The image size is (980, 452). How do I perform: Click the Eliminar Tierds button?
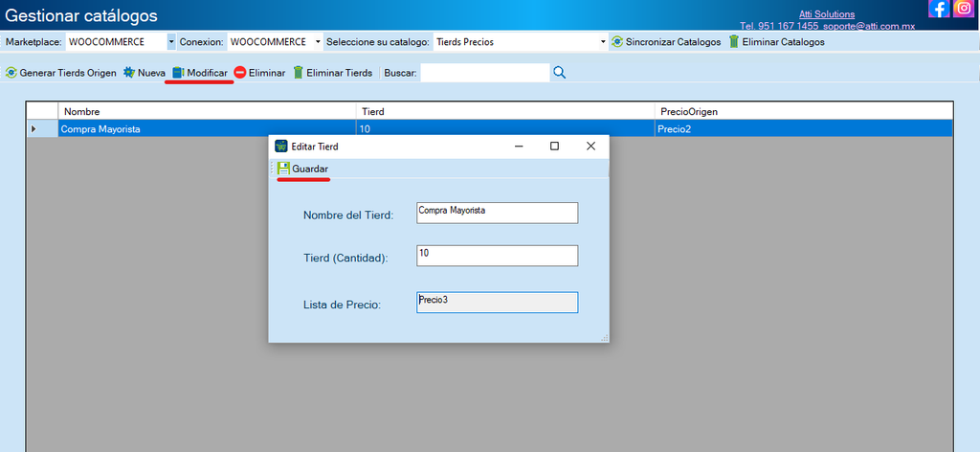332,73
